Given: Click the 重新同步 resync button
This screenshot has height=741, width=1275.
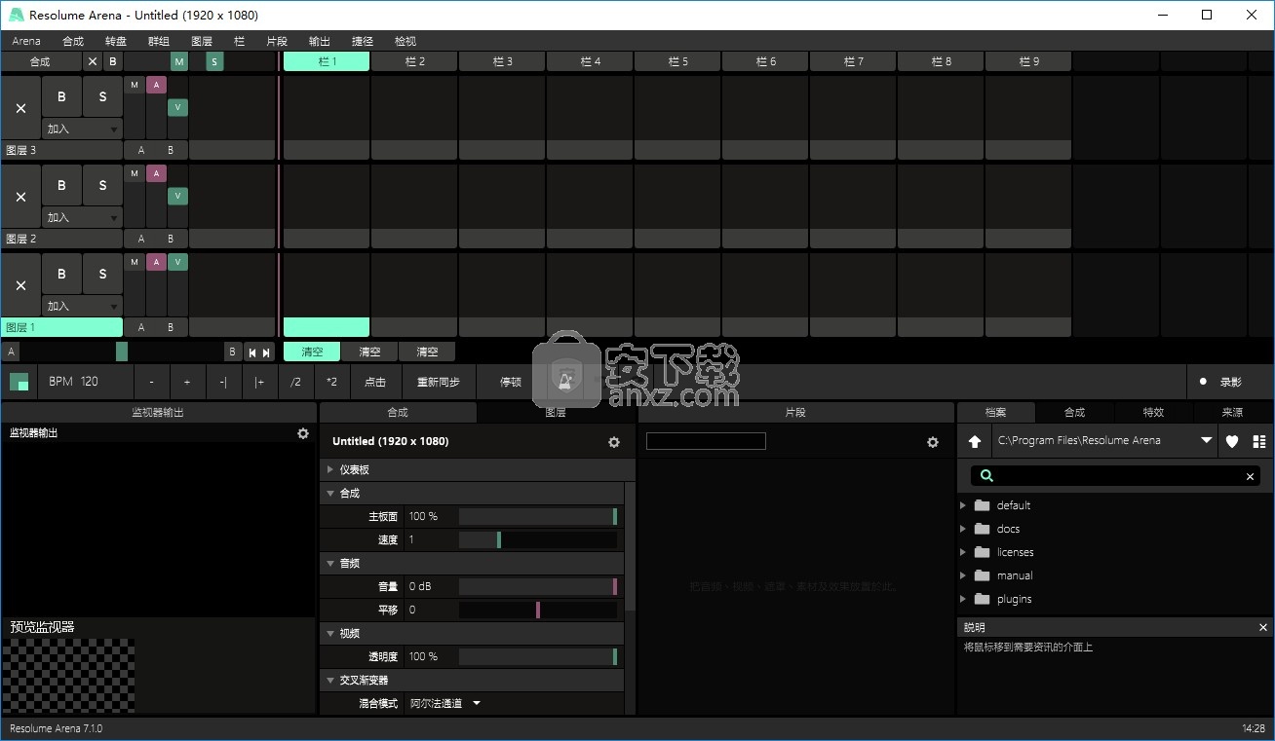Looking at the screenshot, I should [439, 382].
